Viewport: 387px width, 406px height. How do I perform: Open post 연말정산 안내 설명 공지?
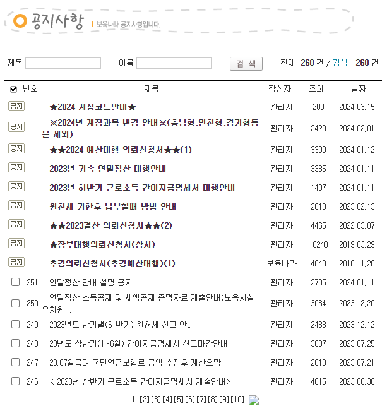(x=91, y=282)
